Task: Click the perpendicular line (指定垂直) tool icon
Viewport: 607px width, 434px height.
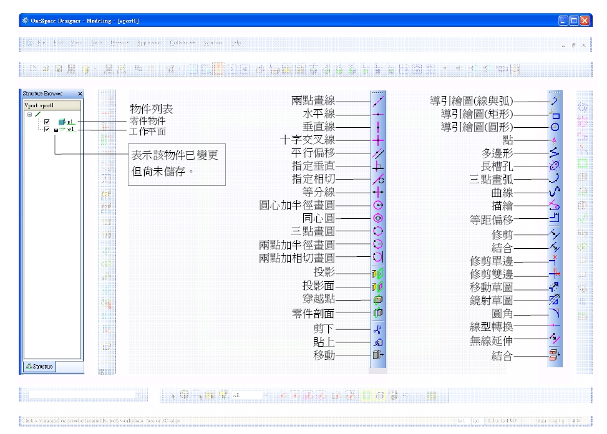Action: [378, 166]
